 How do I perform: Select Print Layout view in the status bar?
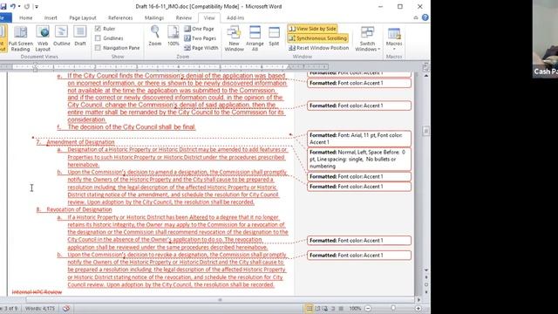click(310, 308)
